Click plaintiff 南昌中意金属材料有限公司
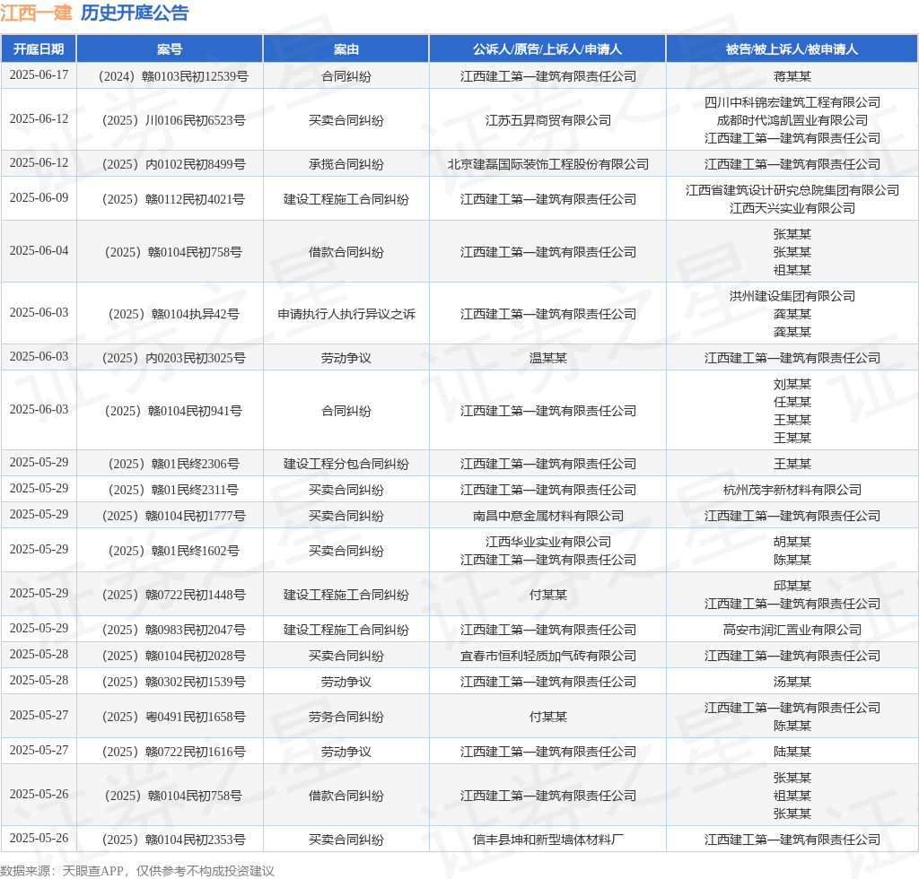919x879 pixels. point(548,516)
